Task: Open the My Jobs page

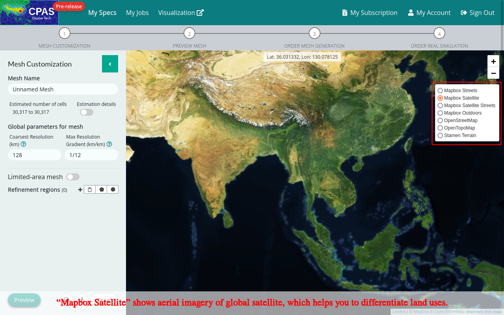Action: (137, 13)
